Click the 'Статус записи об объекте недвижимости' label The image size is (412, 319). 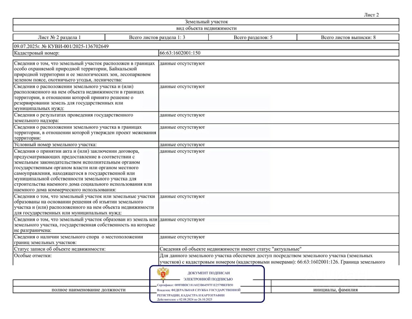coord(60,249)
